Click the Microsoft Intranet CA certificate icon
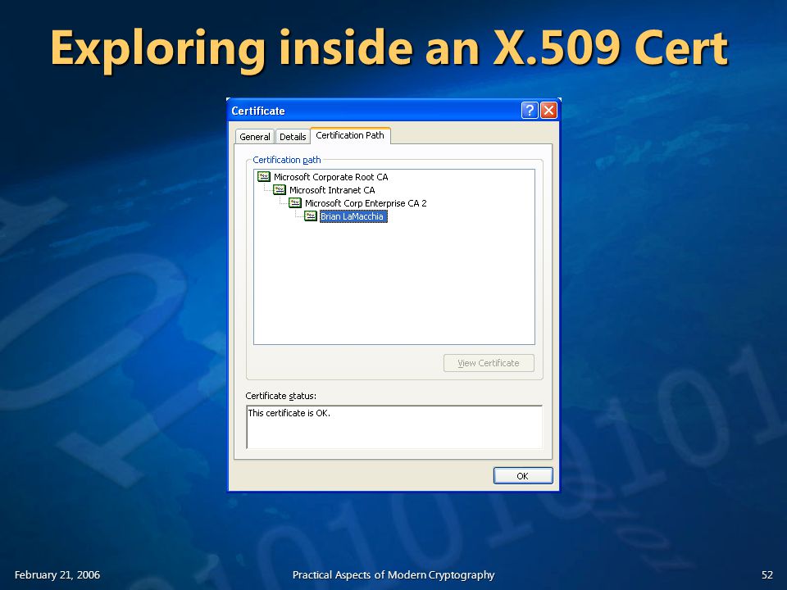The height and width of the screenshot is (590, 787). pos(279,189)
